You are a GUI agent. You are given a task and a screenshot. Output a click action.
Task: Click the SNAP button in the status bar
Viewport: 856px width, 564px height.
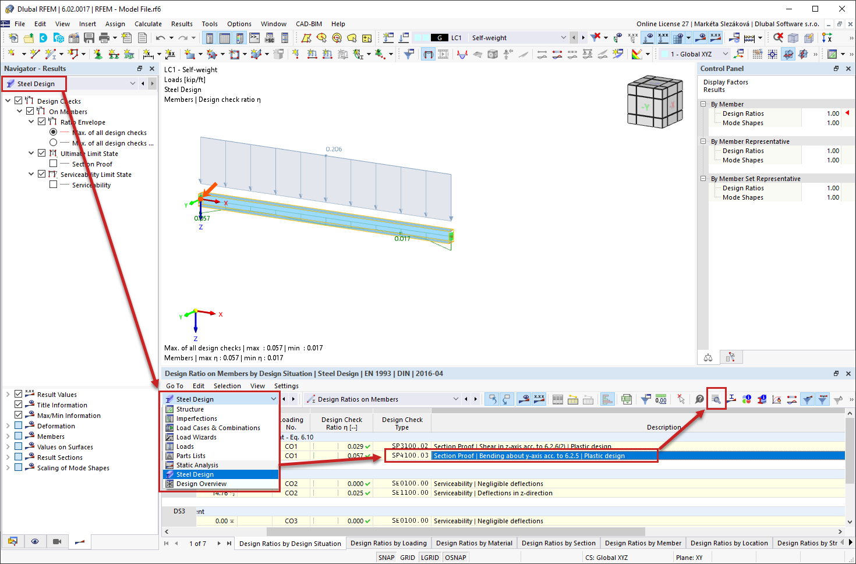pyautogui.click(x=386, y=557)
